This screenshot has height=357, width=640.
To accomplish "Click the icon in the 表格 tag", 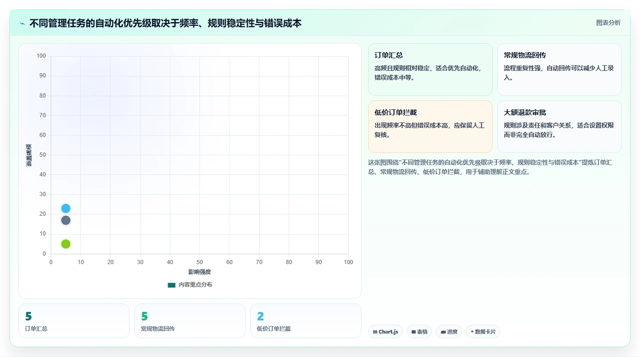I will (x=414, y=332).
